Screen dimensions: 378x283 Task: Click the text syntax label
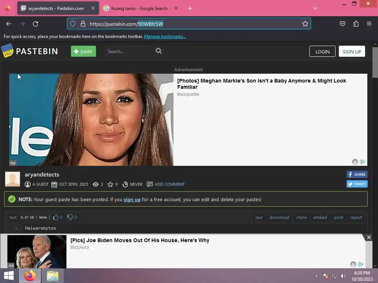[x=13, y=217]
